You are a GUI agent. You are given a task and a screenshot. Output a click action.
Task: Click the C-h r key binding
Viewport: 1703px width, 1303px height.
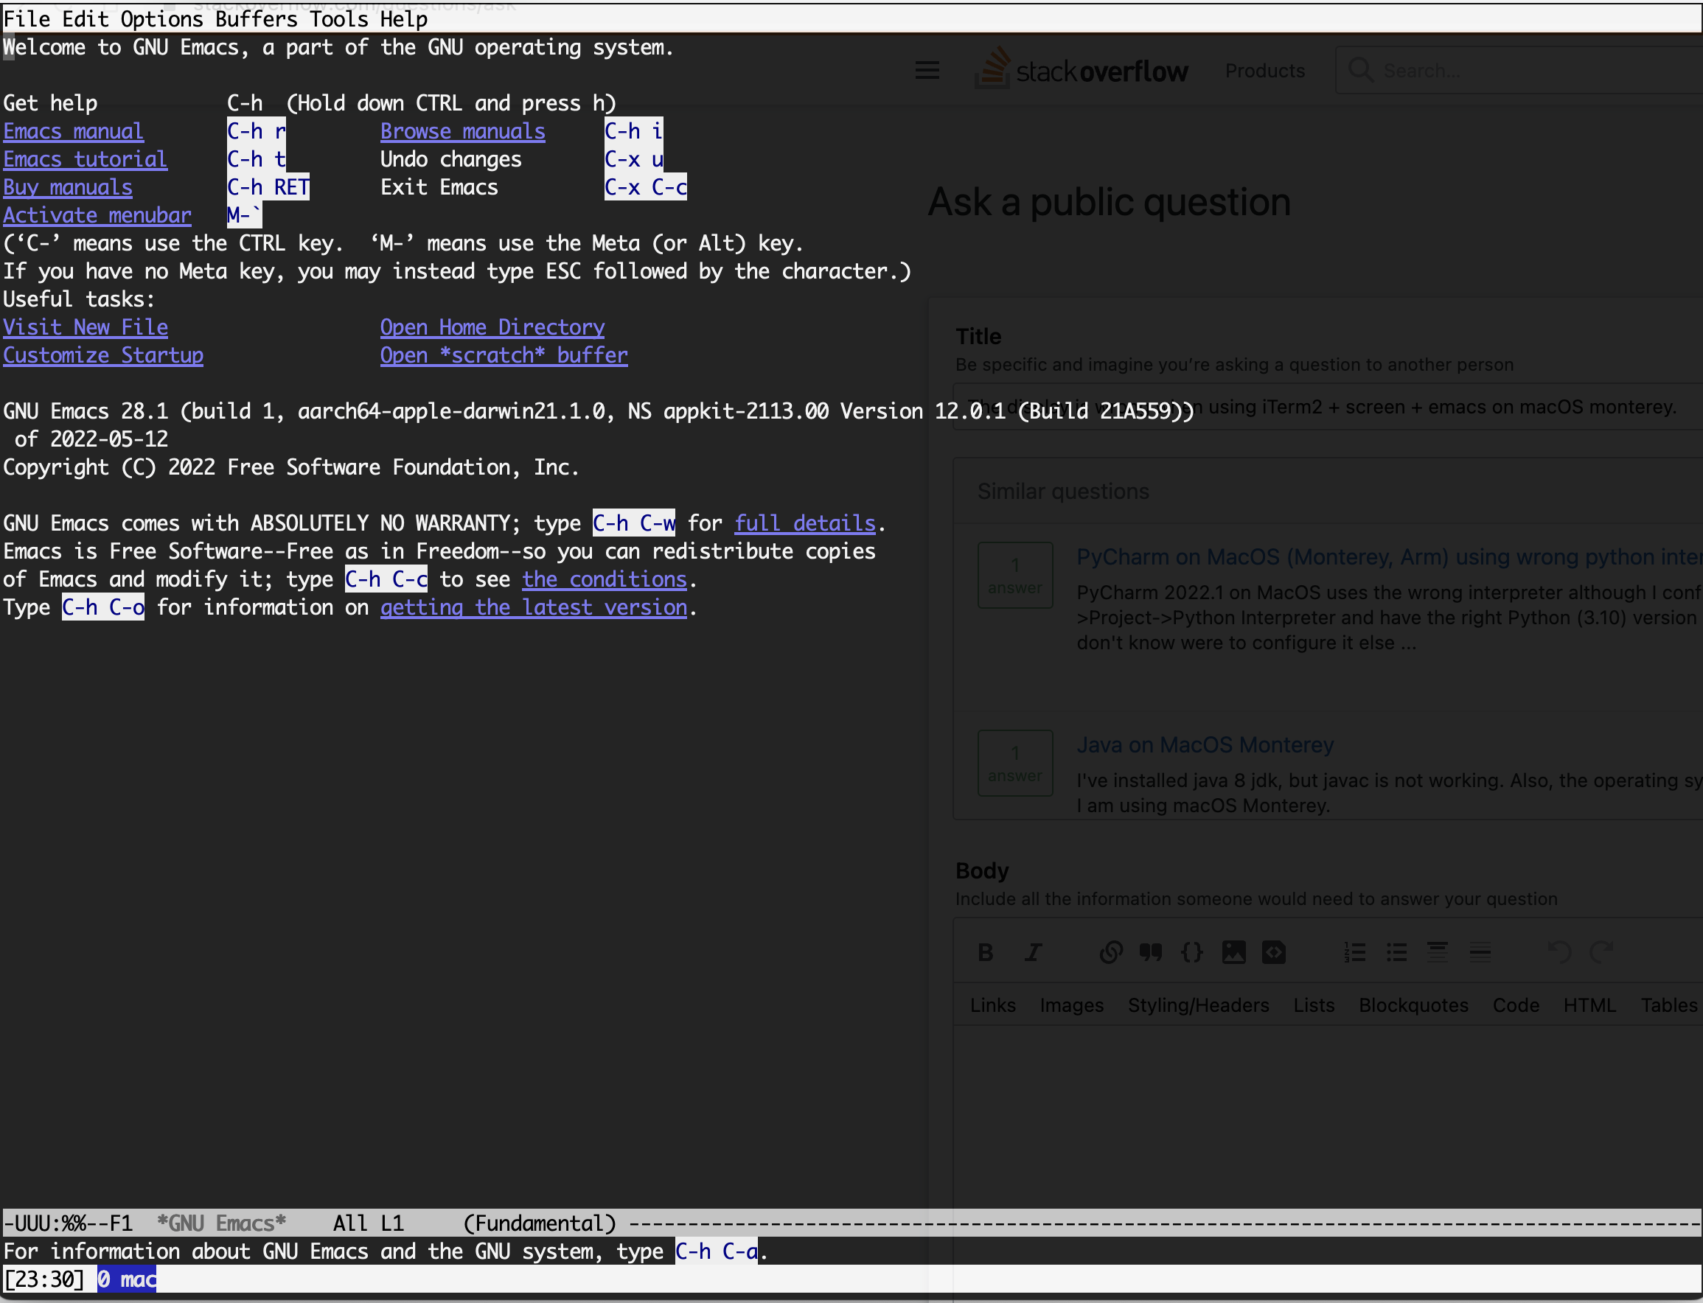256,131
